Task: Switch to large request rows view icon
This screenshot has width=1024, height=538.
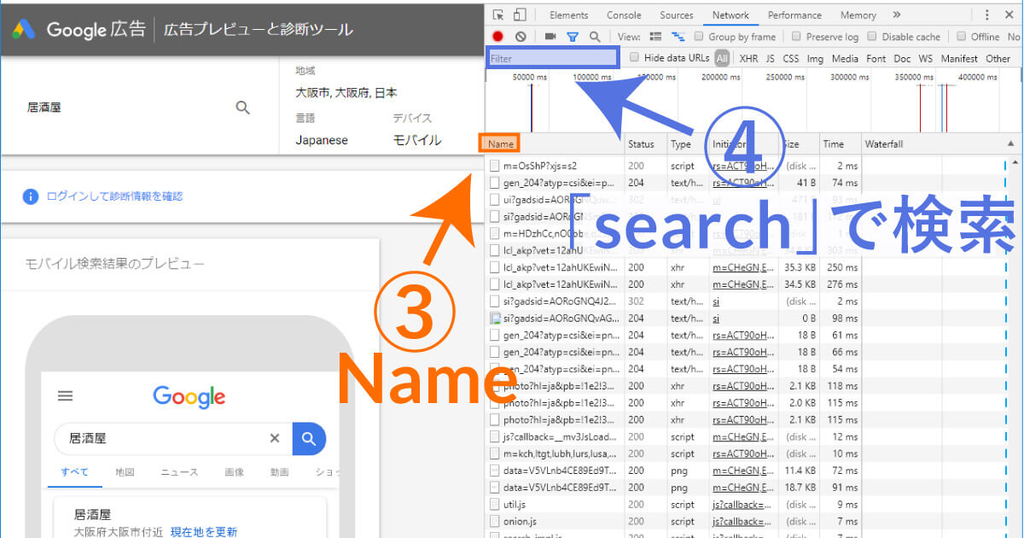Action: click(655, 37)
